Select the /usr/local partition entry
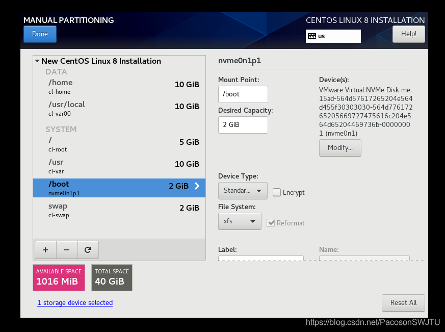The image size is (445, 332). pos(119,109)
